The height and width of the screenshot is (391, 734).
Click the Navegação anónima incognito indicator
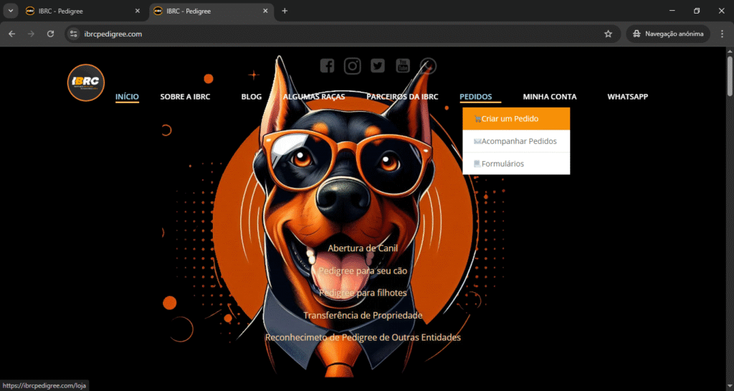[668, 34]
